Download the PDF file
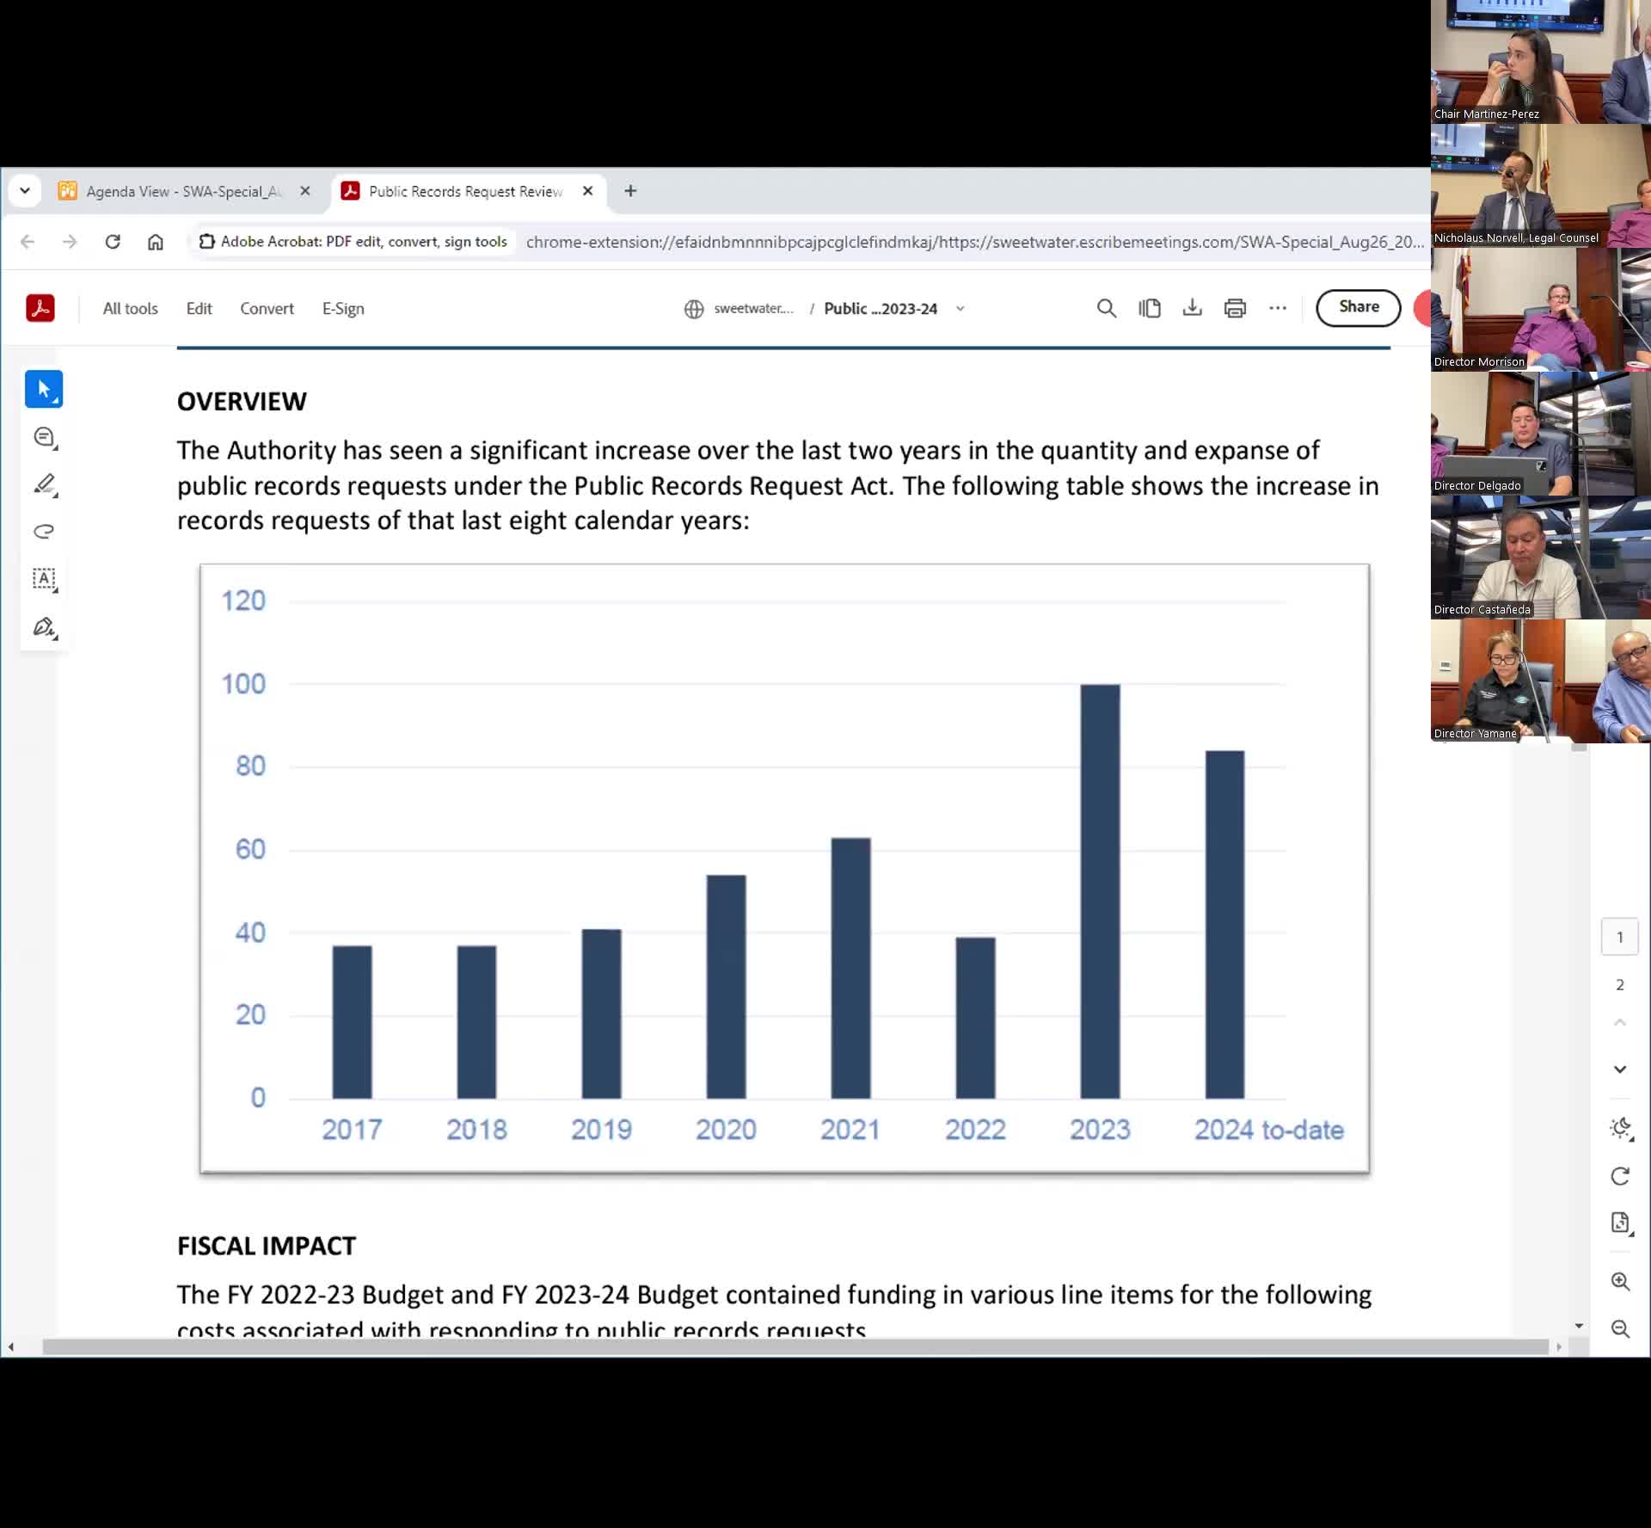 click(1192, 308)
